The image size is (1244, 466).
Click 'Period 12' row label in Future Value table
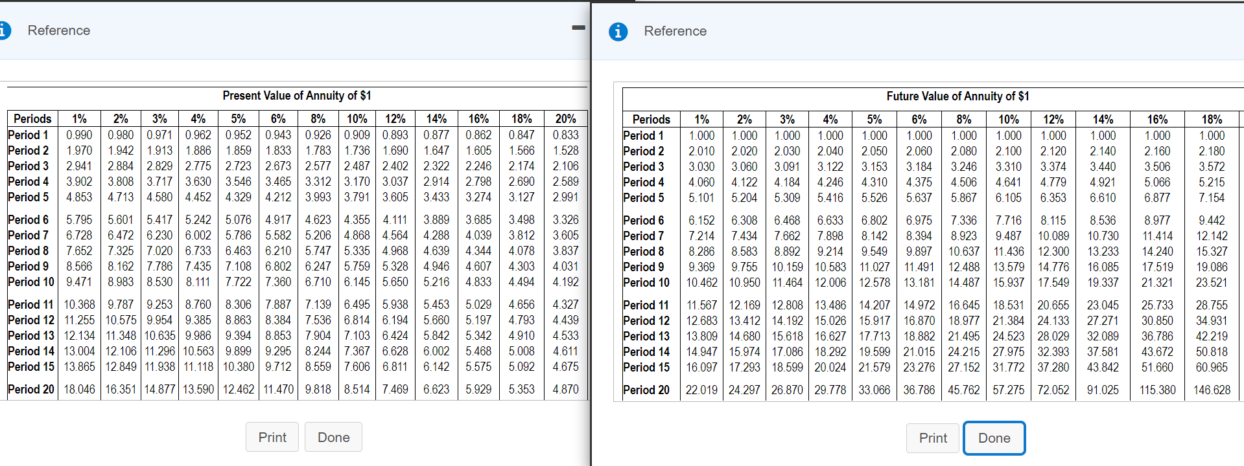pos(646,320)
